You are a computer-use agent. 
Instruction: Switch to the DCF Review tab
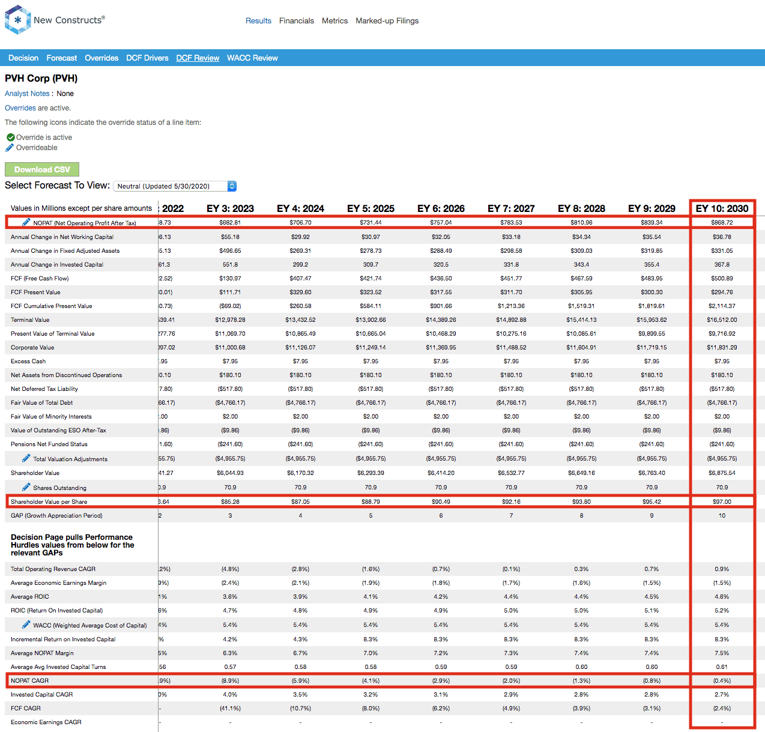coord(198,58)
